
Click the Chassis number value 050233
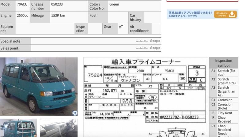tap(57, 5)
